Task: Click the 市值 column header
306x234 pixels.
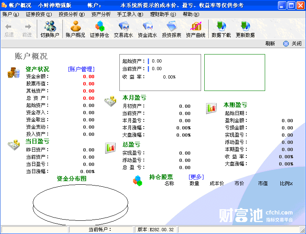Action: 263,184
